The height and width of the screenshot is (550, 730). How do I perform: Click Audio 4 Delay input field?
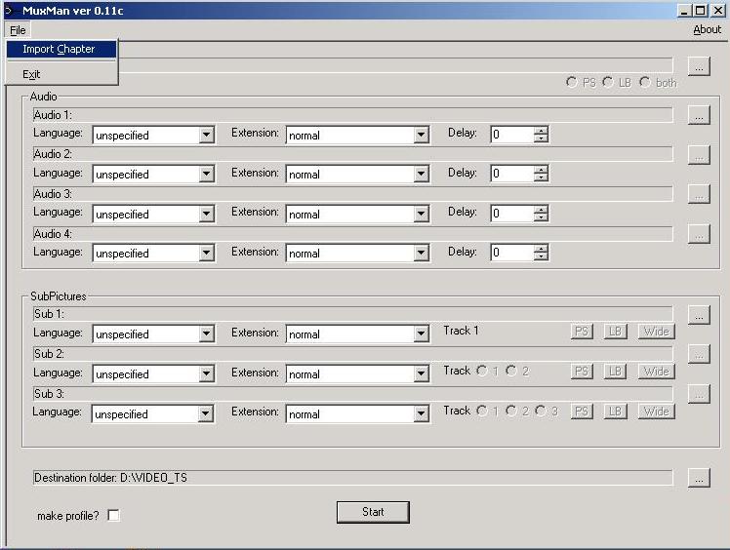click(x=512, y=254)
